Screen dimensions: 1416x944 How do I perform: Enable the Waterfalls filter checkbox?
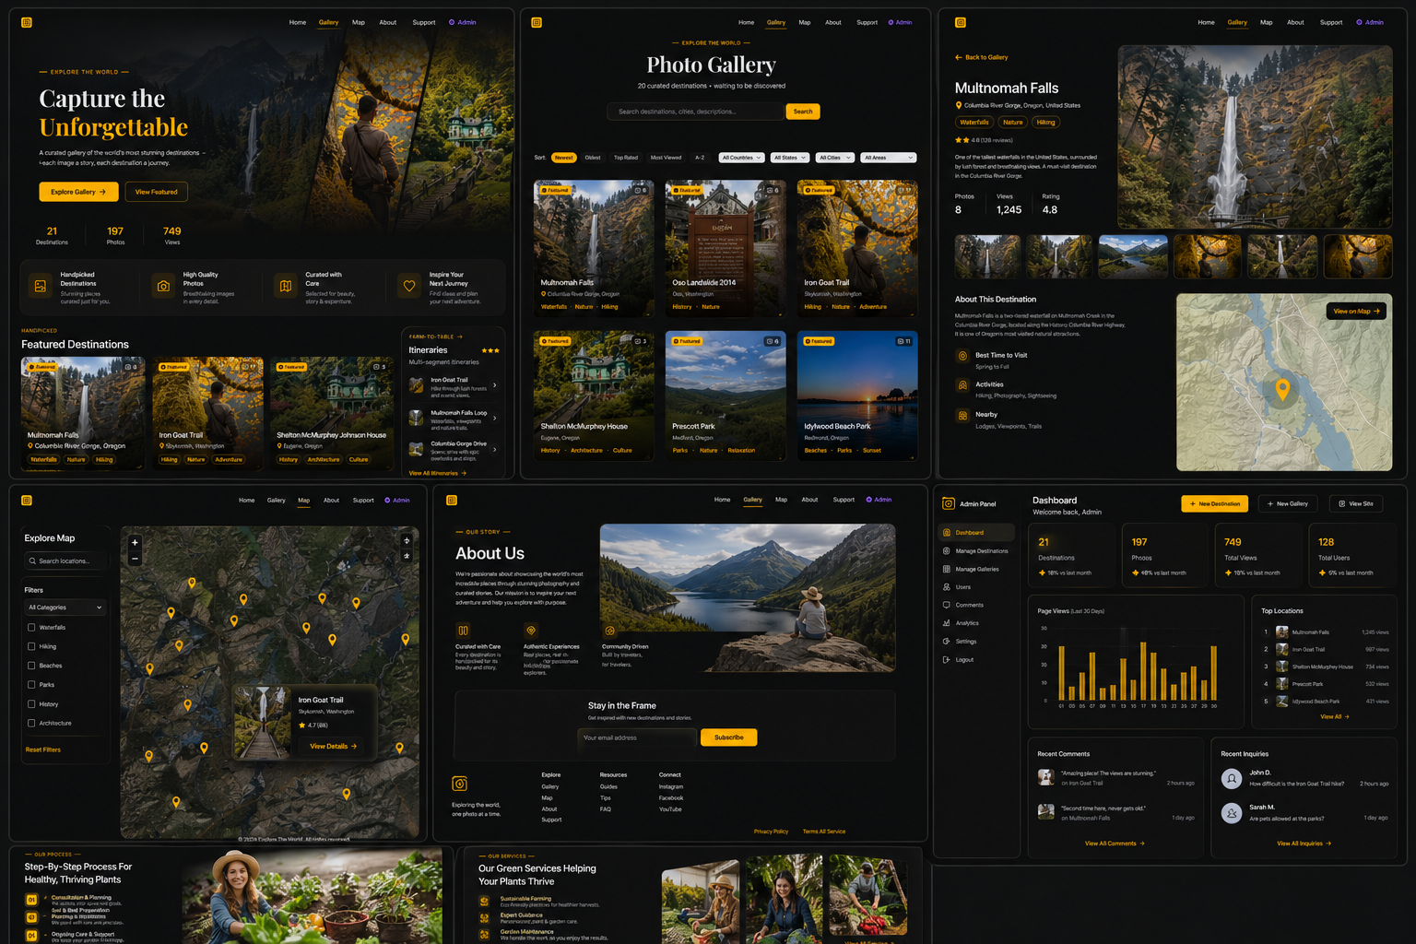pos(31,628)
